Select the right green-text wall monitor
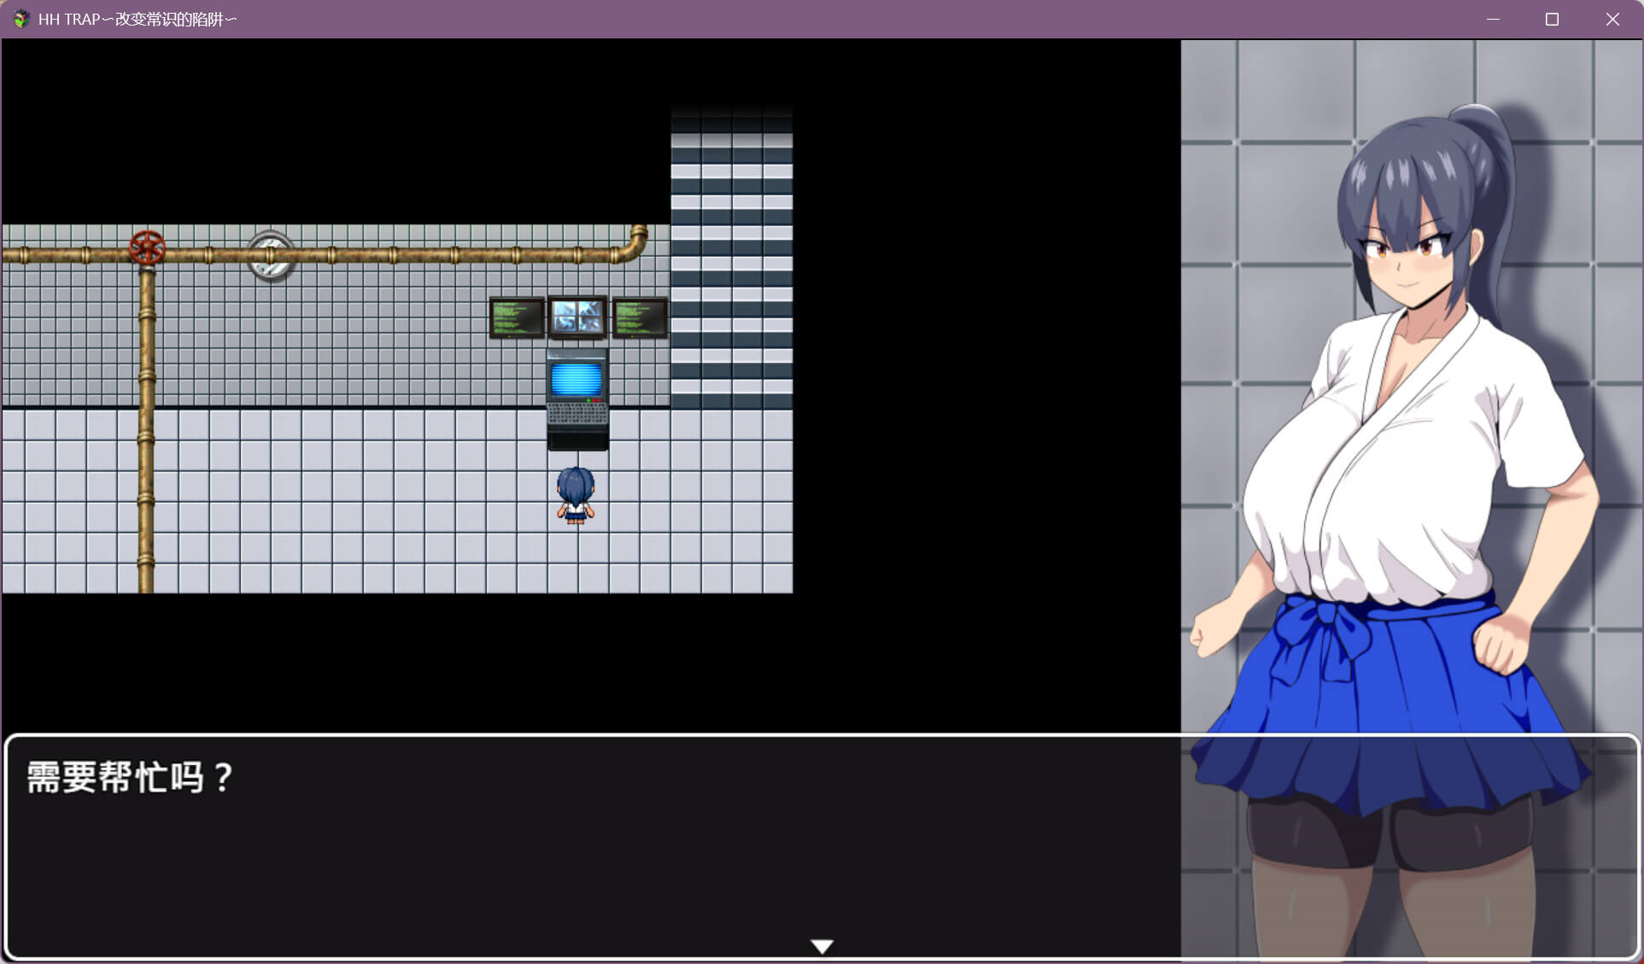The height and width of the screenshot is (964, 1644). tap(640, 318)
